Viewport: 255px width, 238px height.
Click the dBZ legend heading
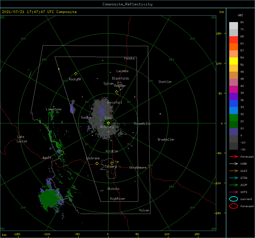click(x=240, y=15)
